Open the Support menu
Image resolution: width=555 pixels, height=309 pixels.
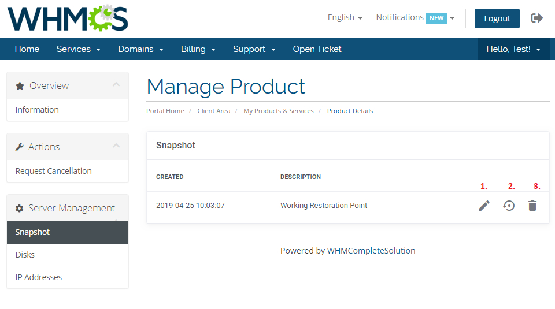pyautogui.click(x=254, y=49)
